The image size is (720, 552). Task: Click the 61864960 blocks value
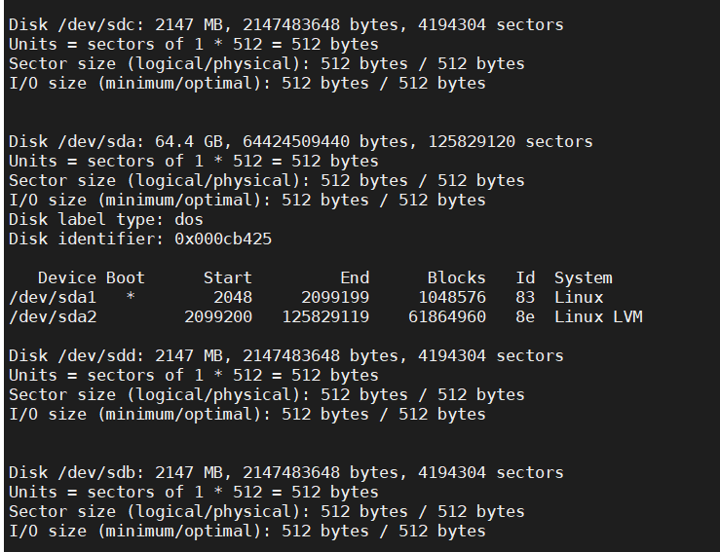point(447,316)
